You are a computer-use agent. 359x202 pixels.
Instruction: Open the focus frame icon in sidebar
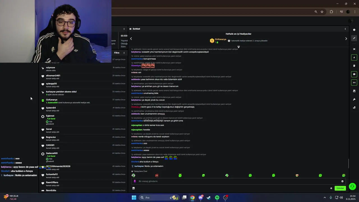[x=354, y=49]
